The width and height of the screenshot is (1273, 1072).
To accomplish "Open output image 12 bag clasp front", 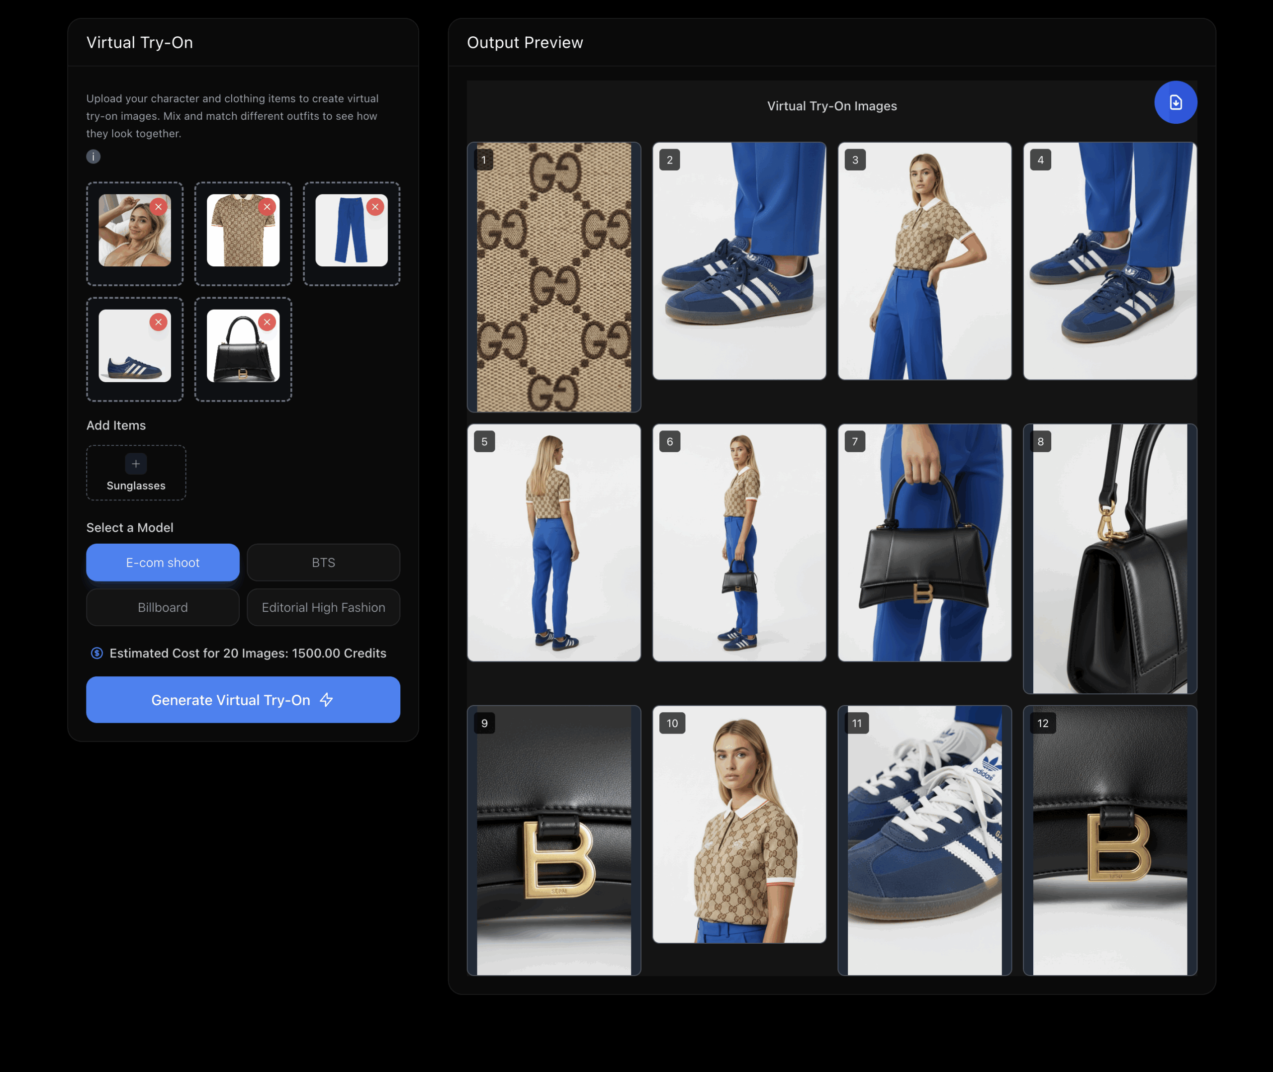I will pyautogui.click(x=1110, y=840).
